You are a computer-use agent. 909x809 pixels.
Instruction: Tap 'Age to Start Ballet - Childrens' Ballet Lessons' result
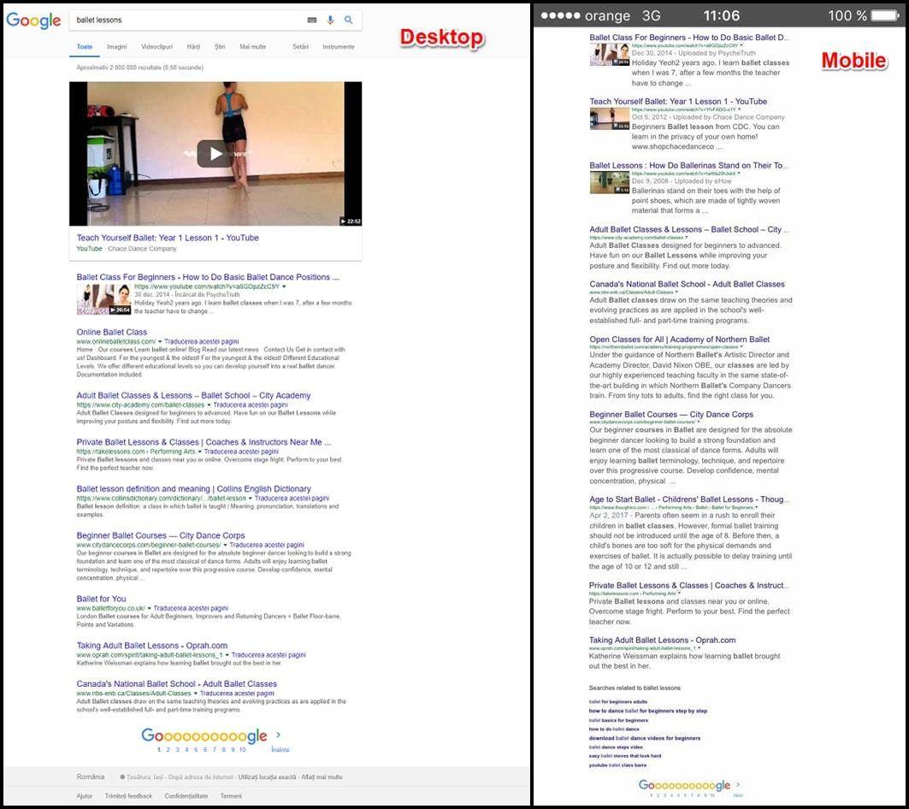point(689,499)
